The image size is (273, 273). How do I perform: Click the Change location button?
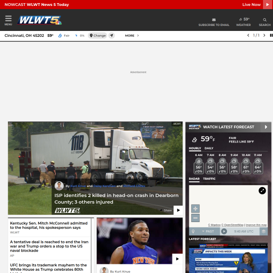click(x=97, y=35)
